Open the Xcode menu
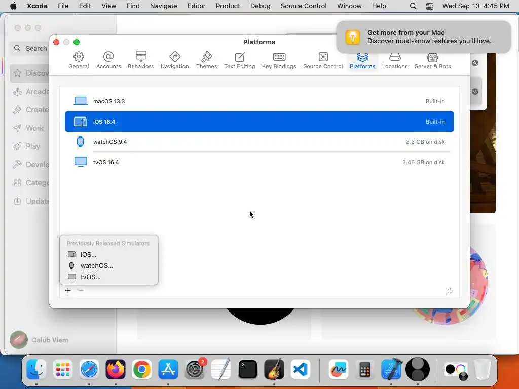 pyautogui.click(x=37, y=6)
